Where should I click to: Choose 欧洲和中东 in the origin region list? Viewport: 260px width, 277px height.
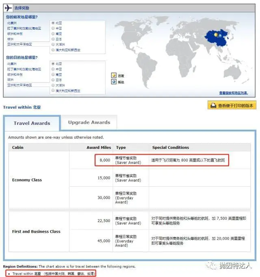[15, 34]
